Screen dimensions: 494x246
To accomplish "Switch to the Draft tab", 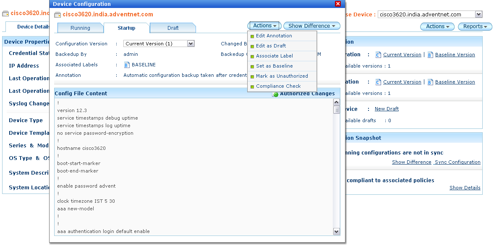I will point(173,28).
